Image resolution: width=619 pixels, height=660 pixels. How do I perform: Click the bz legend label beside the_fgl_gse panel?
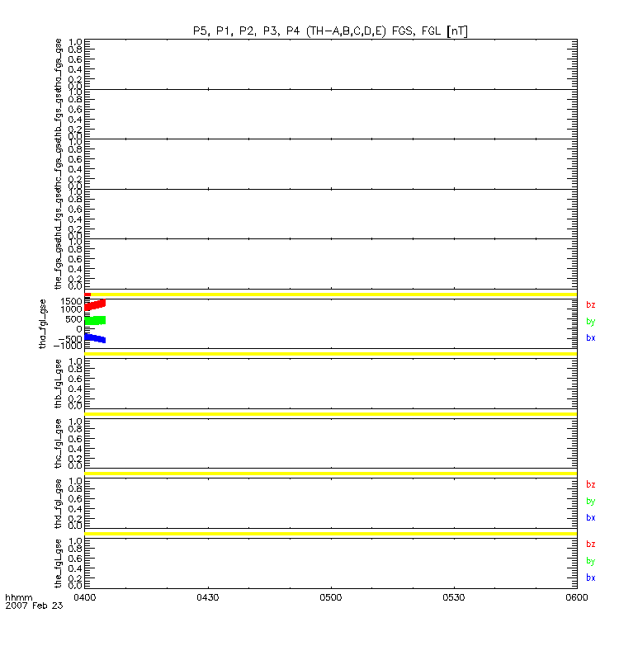590,544
